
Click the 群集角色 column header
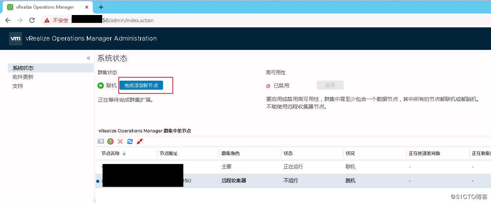(231, 153)
